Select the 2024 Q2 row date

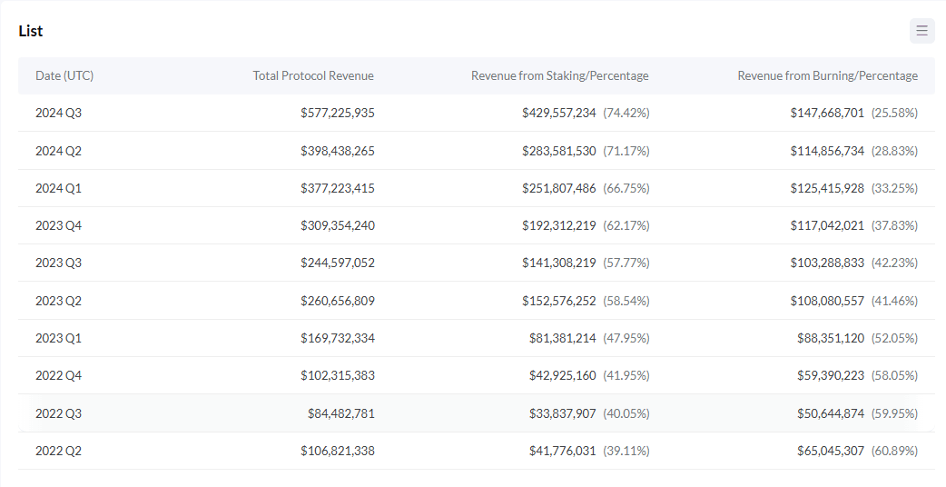pos(59,151)
